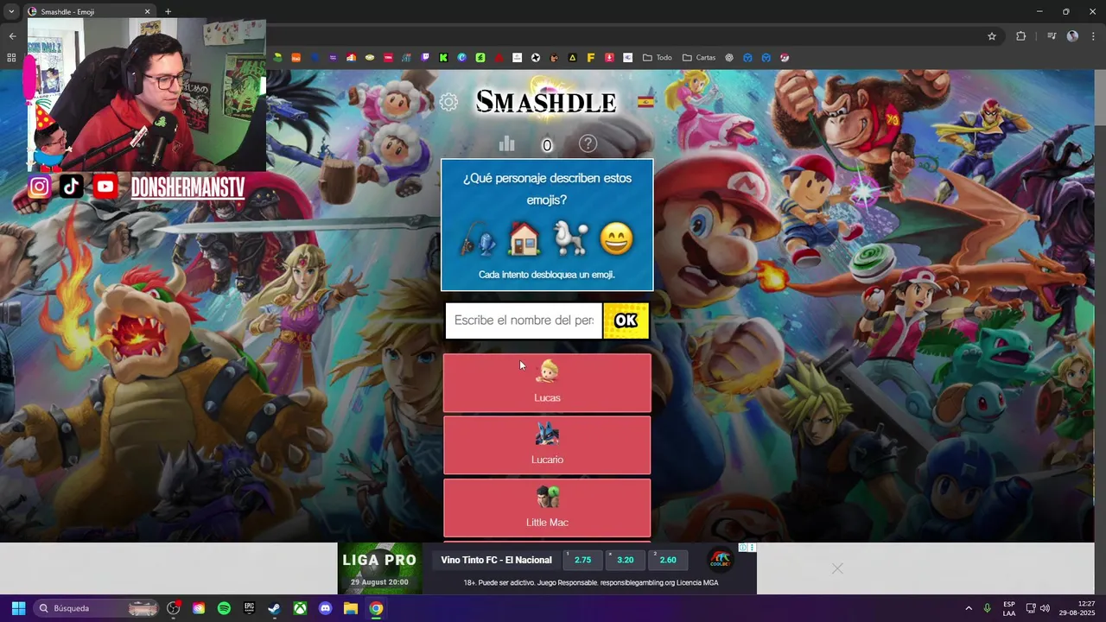
Task: Open the volume speaker tray icon
Action: click(1045, 608)
